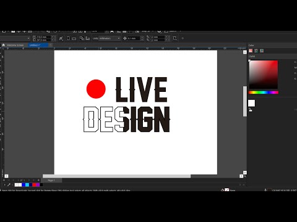
Task: Click the fill indicator icon in status bar
Action: click(x=222, y=190)
